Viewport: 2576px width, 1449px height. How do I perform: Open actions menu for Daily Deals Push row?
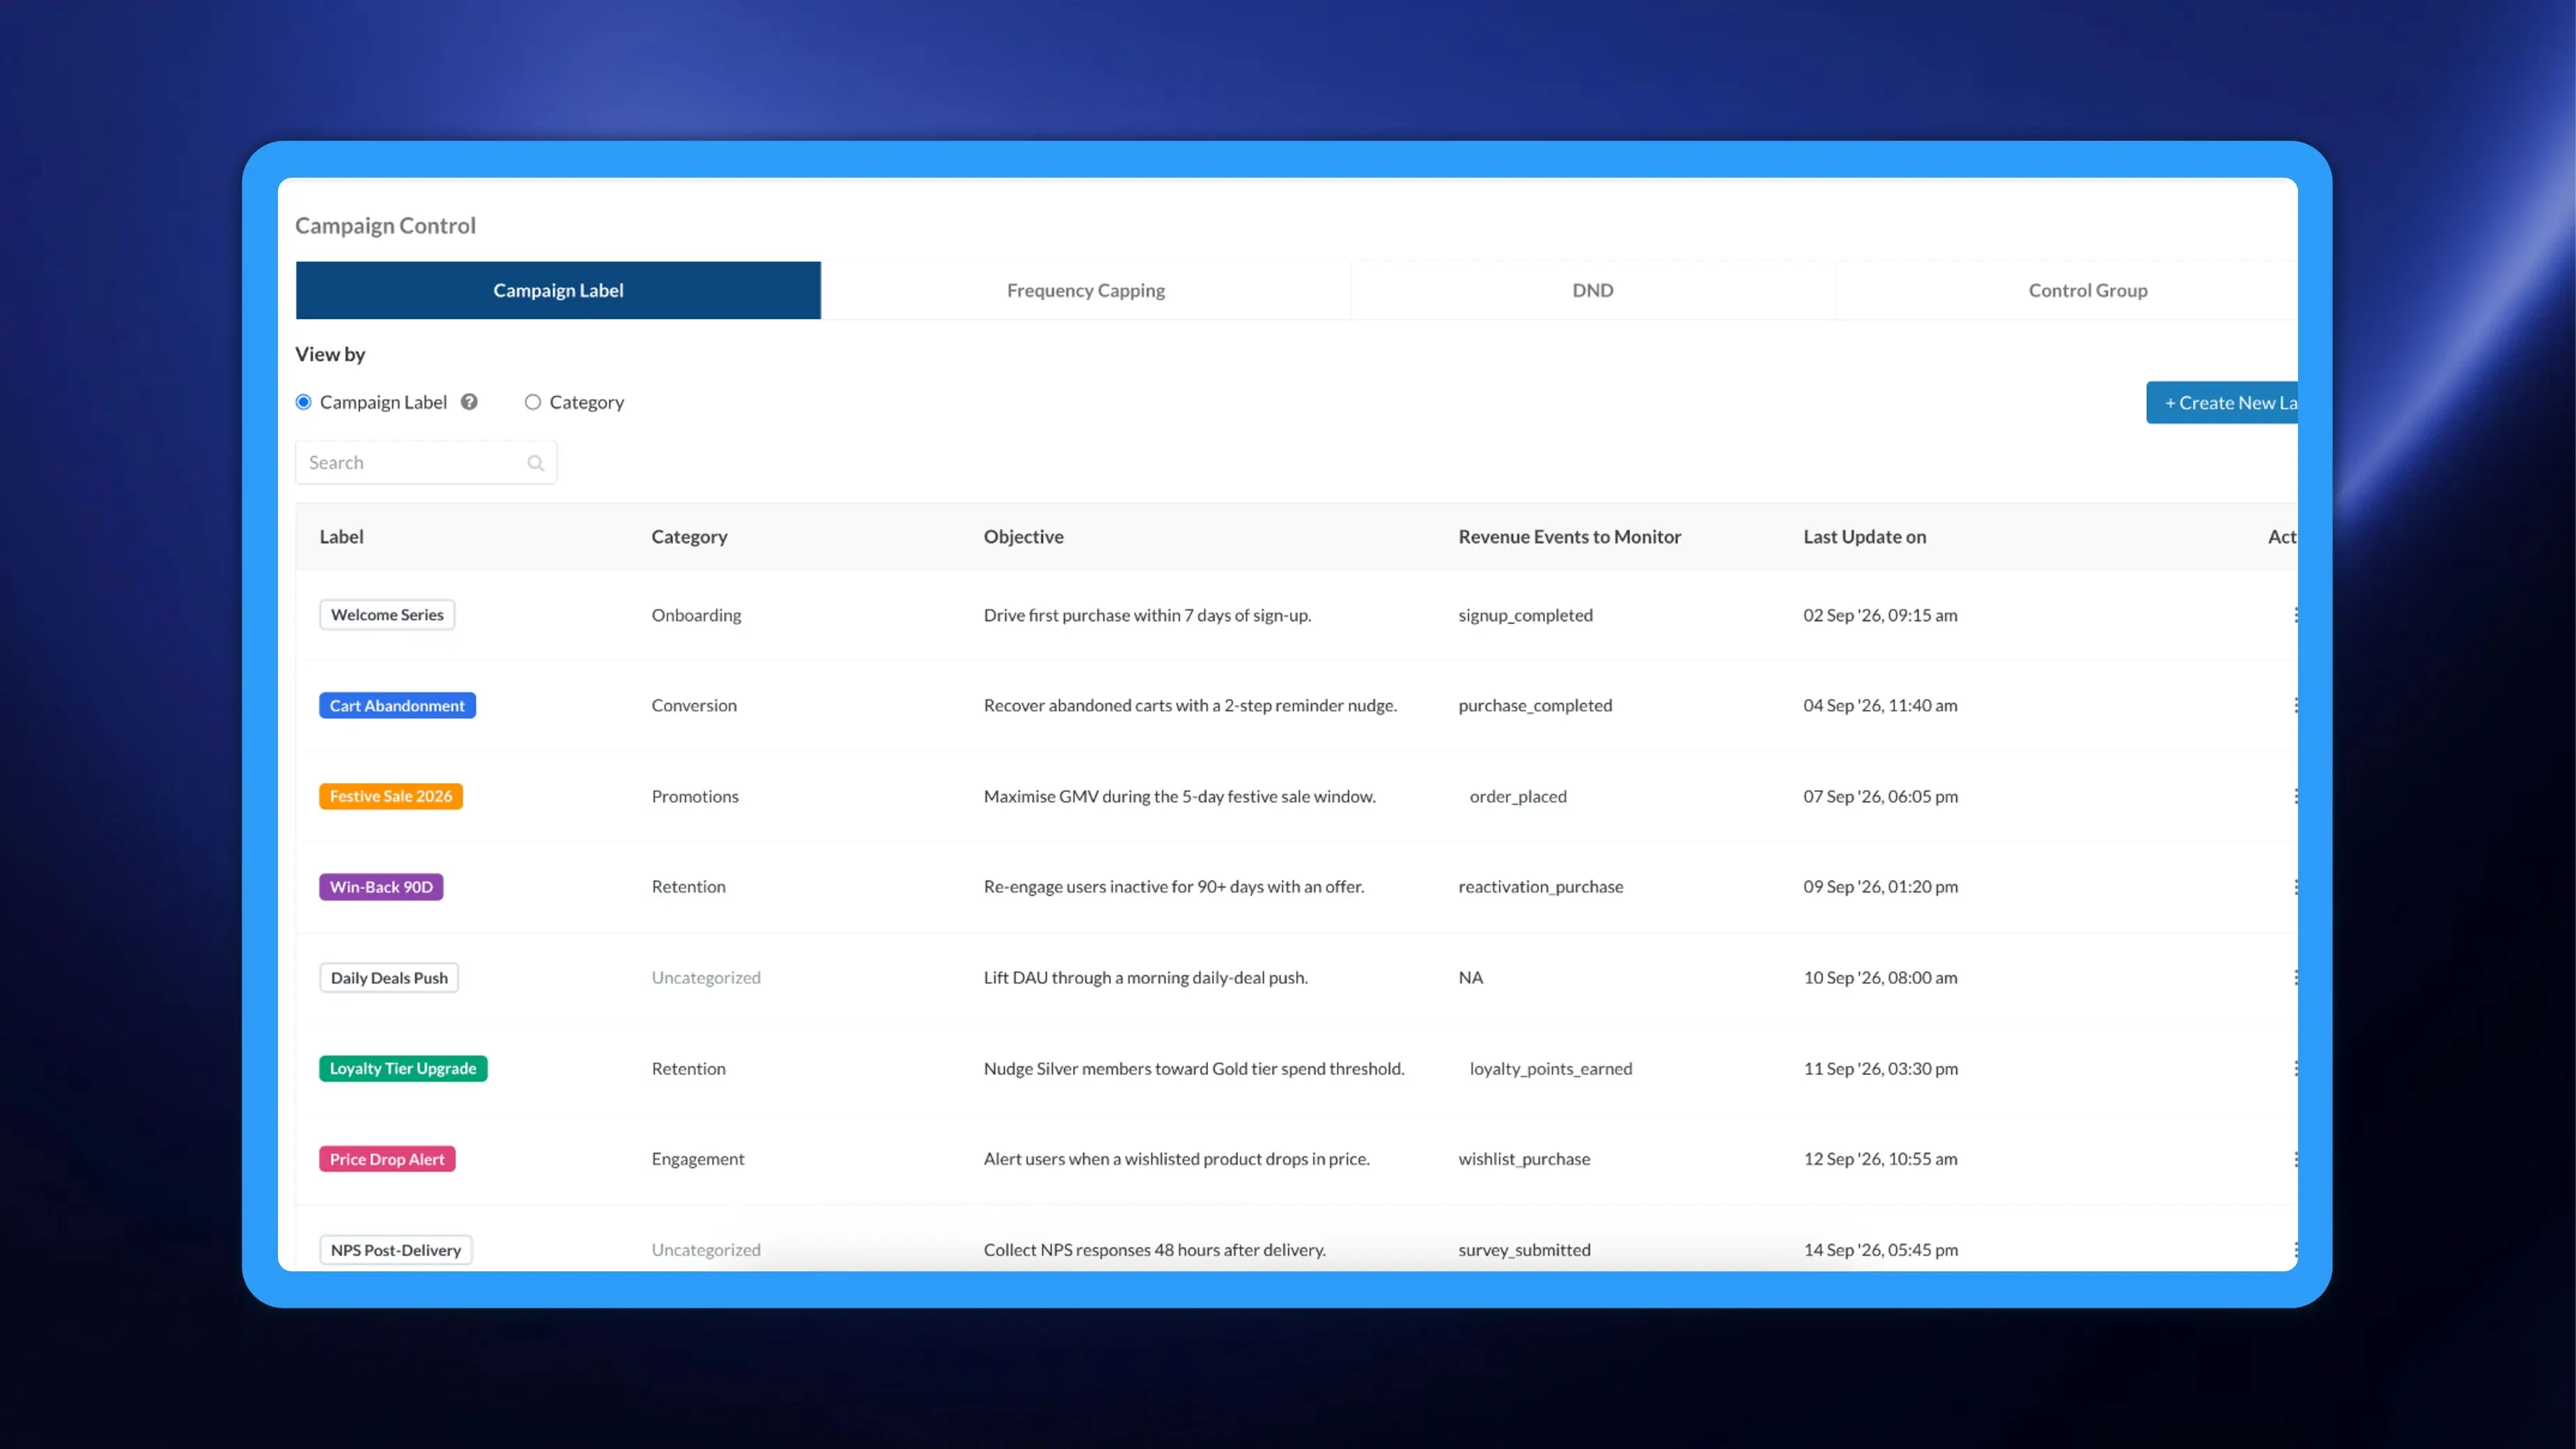click(x=2295, y=977)
